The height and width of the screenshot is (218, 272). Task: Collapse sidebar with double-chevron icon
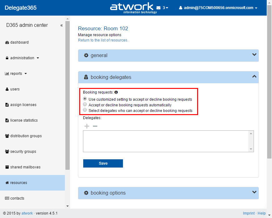61,26
